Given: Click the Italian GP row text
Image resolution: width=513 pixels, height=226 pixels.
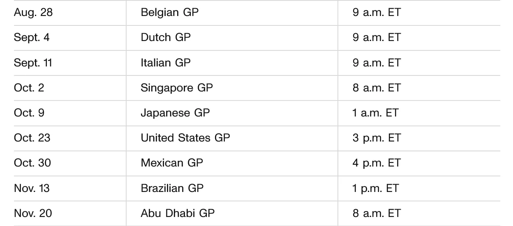Looking at the screenshot, I should (166, 63).
